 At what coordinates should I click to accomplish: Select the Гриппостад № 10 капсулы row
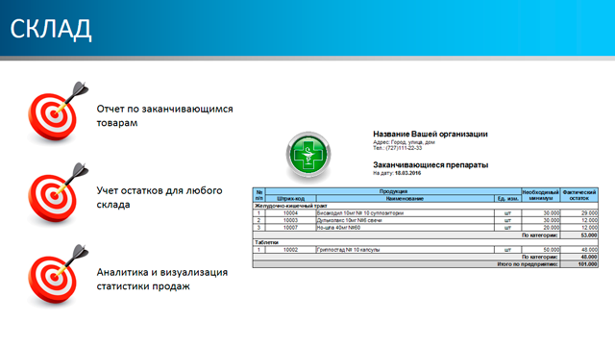coord(425,250)
